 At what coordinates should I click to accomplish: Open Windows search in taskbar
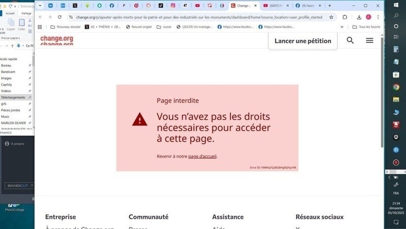coord(396,16)
